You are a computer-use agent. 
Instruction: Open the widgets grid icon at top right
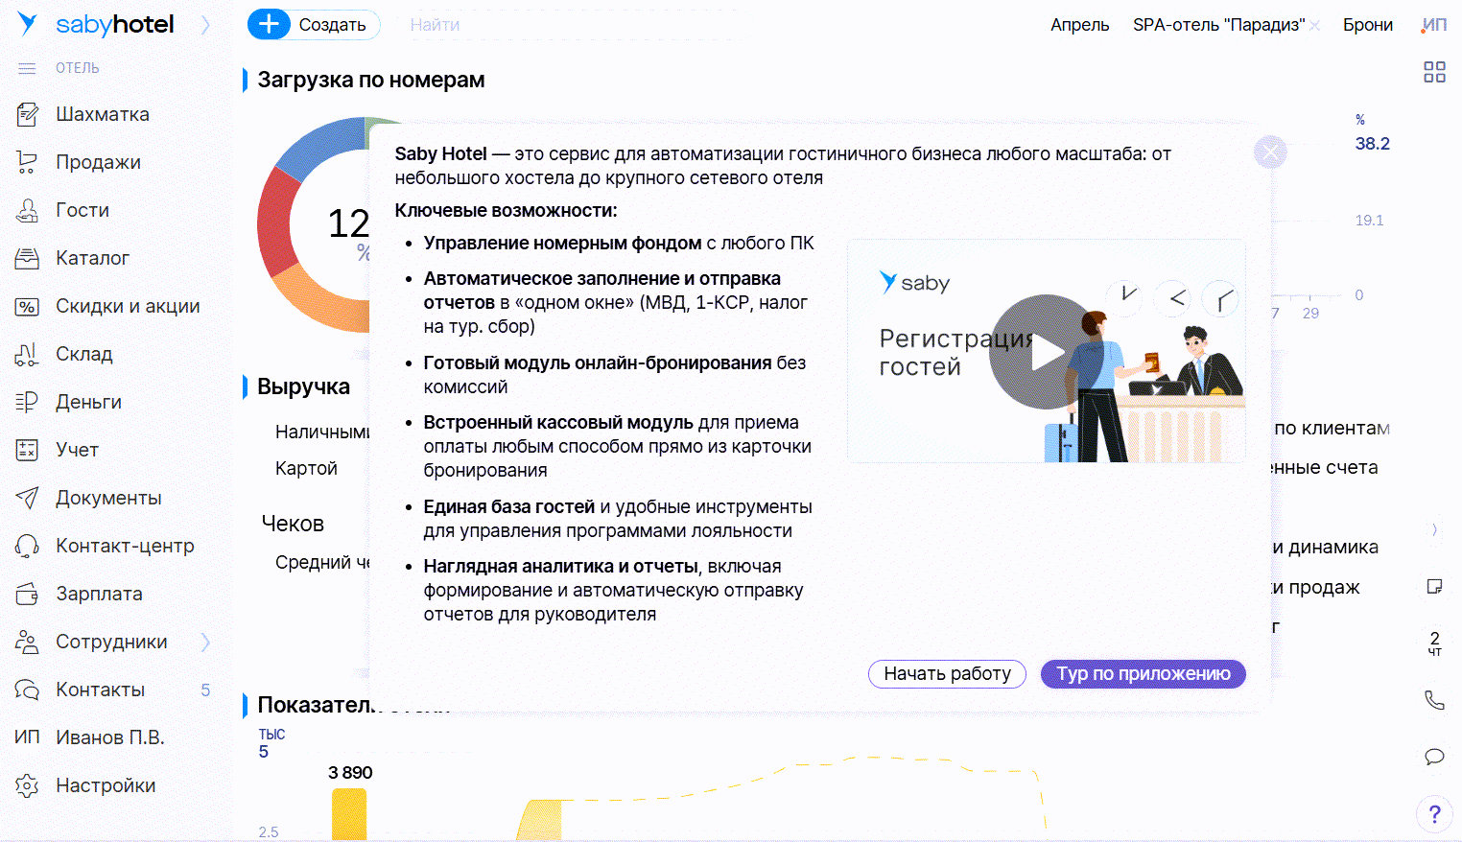point(1434,72)
